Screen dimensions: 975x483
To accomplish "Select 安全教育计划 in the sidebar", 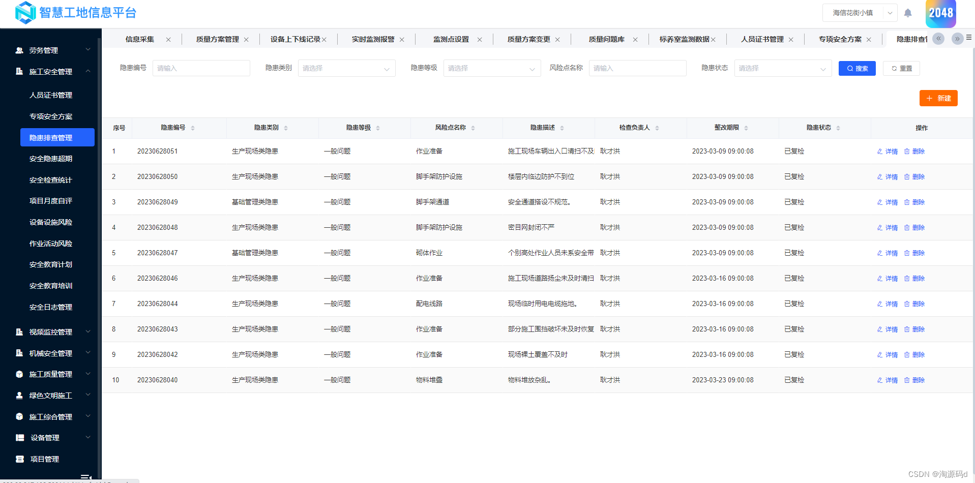I will click(x=51, y=264).
